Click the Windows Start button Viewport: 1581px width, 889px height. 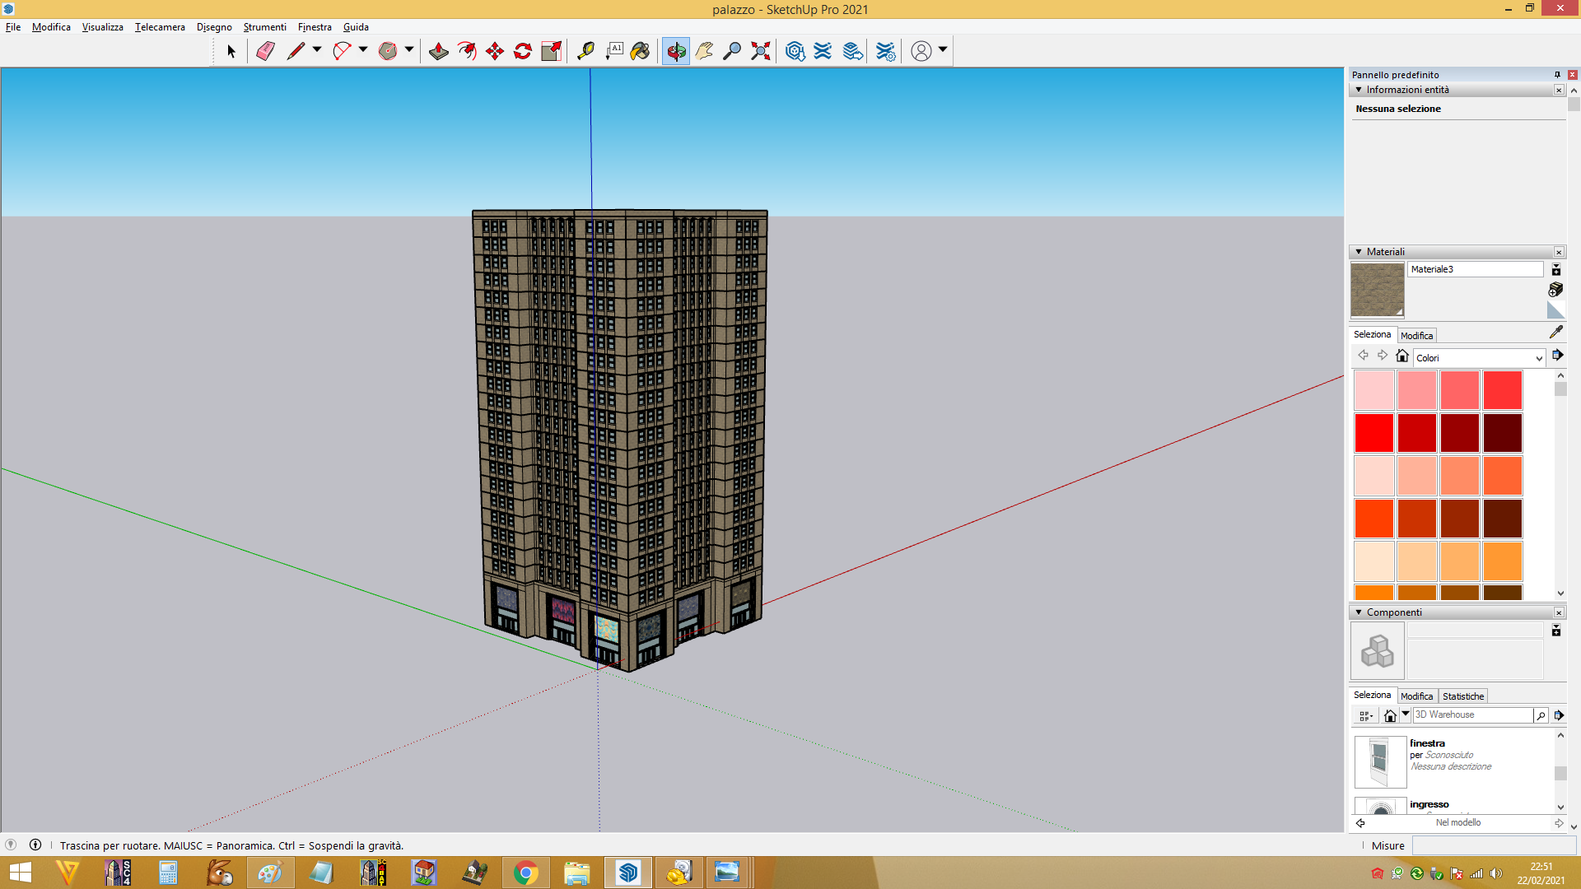pyautogui.click(x=20, y=873)
